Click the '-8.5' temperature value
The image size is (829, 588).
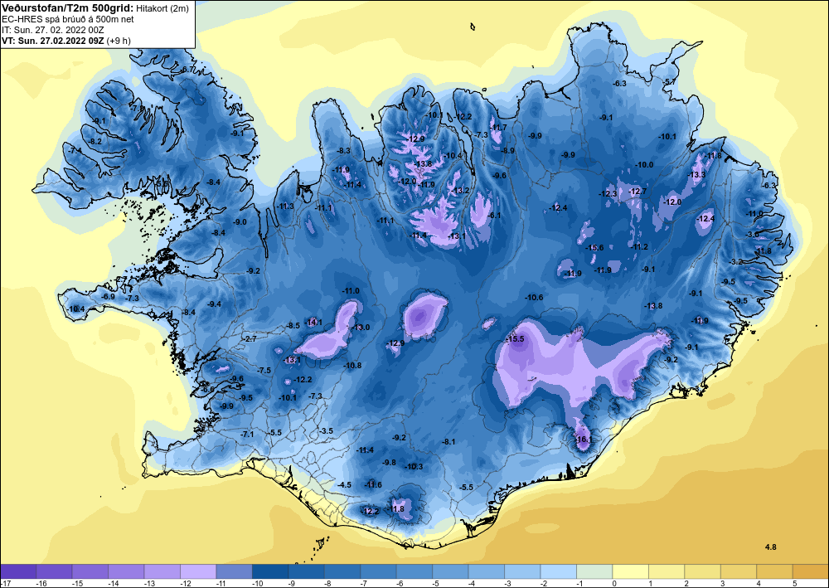[x=293, y=326]
